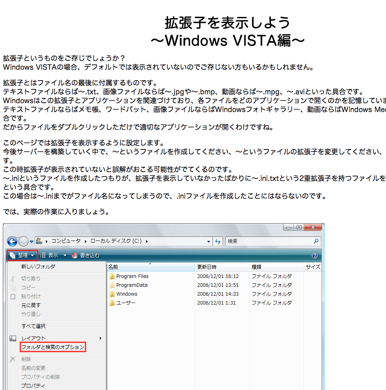Click the greyed Forward arrow button
Screen dimensions: 386x390
(23, 241)
